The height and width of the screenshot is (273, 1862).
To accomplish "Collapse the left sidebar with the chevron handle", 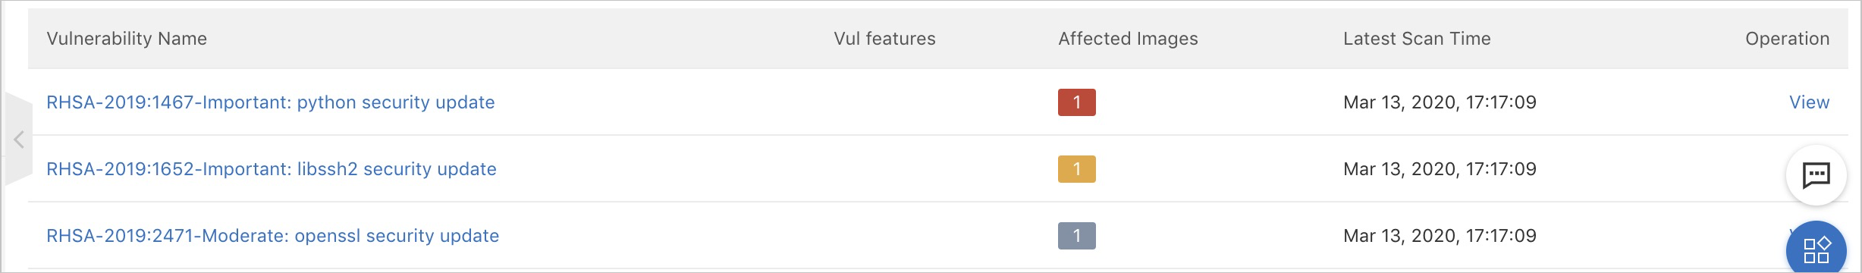I will coord(19,140).
